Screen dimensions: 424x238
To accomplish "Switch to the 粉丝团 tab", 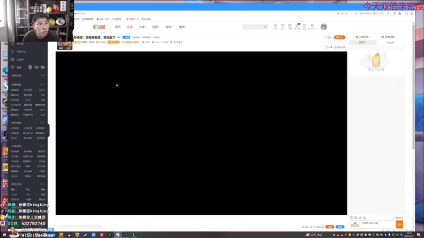I will [x=390, y=42].
